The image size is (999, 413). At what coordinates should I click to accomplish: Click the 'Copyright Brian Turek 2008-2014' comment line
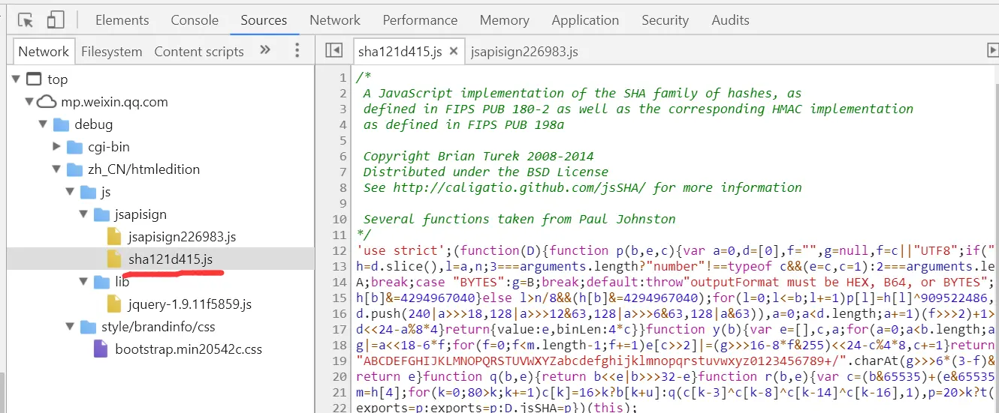pyautogui.click(x=478, y=156)
